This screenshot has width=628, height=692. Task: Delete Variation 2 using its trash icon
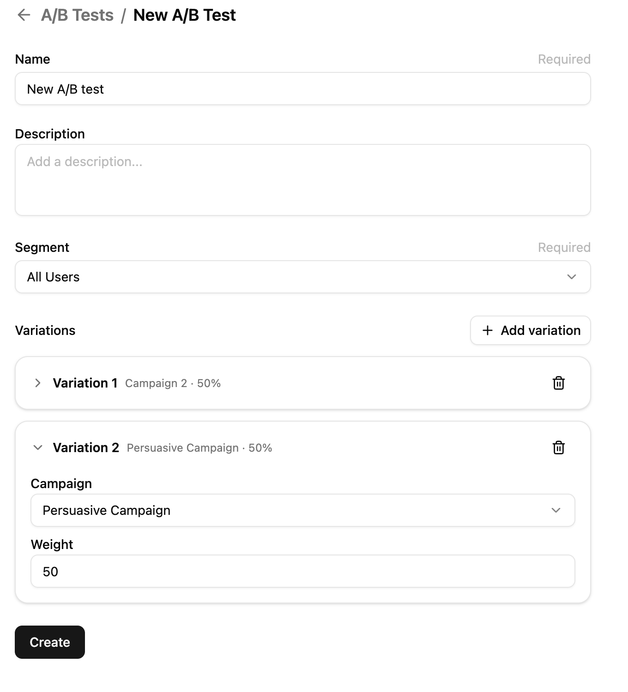pos(558,447)
